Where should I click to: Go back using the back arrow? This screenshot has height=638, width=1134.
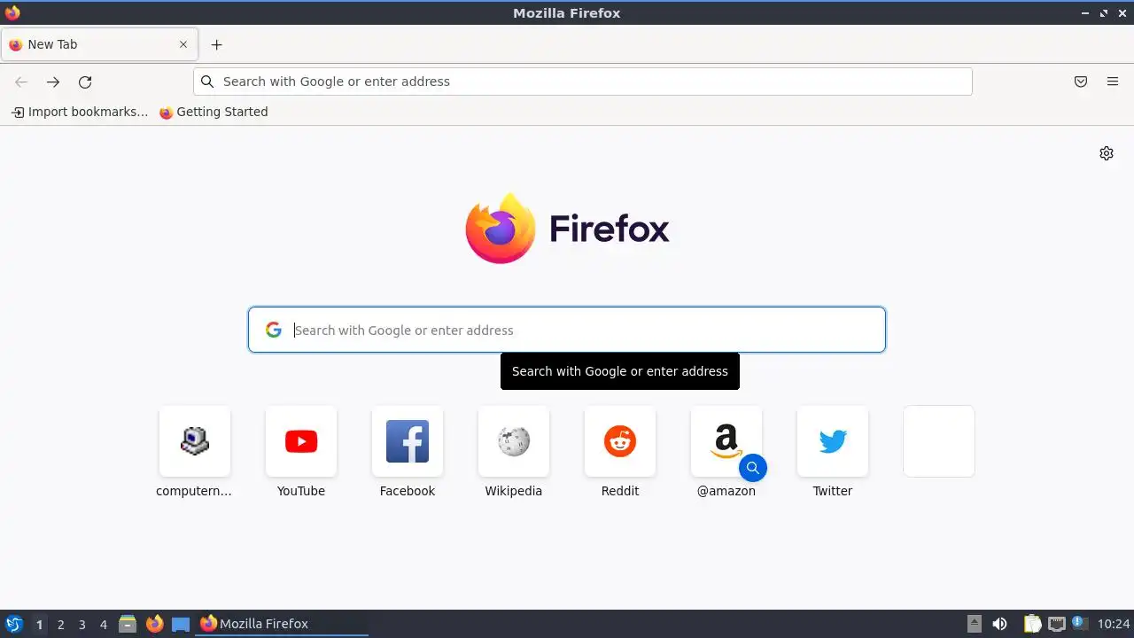click(x=21, y=82)
